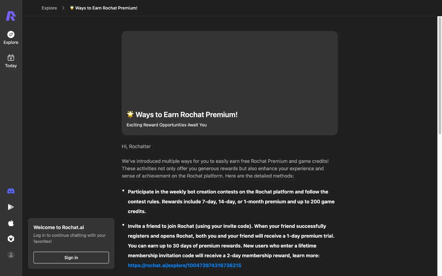Click the star emoji in banner title
Viewport: 442px width, 276px height.
(130, 114)
